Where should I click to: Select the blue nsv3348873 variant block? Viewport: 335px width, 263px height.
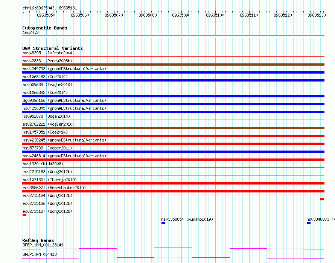point(309,223)
